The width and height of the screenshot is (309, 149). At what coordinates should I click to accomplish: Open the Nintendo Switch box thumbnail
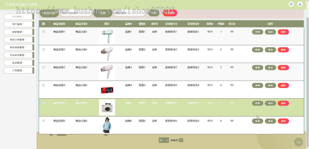(x=107, y=90)
